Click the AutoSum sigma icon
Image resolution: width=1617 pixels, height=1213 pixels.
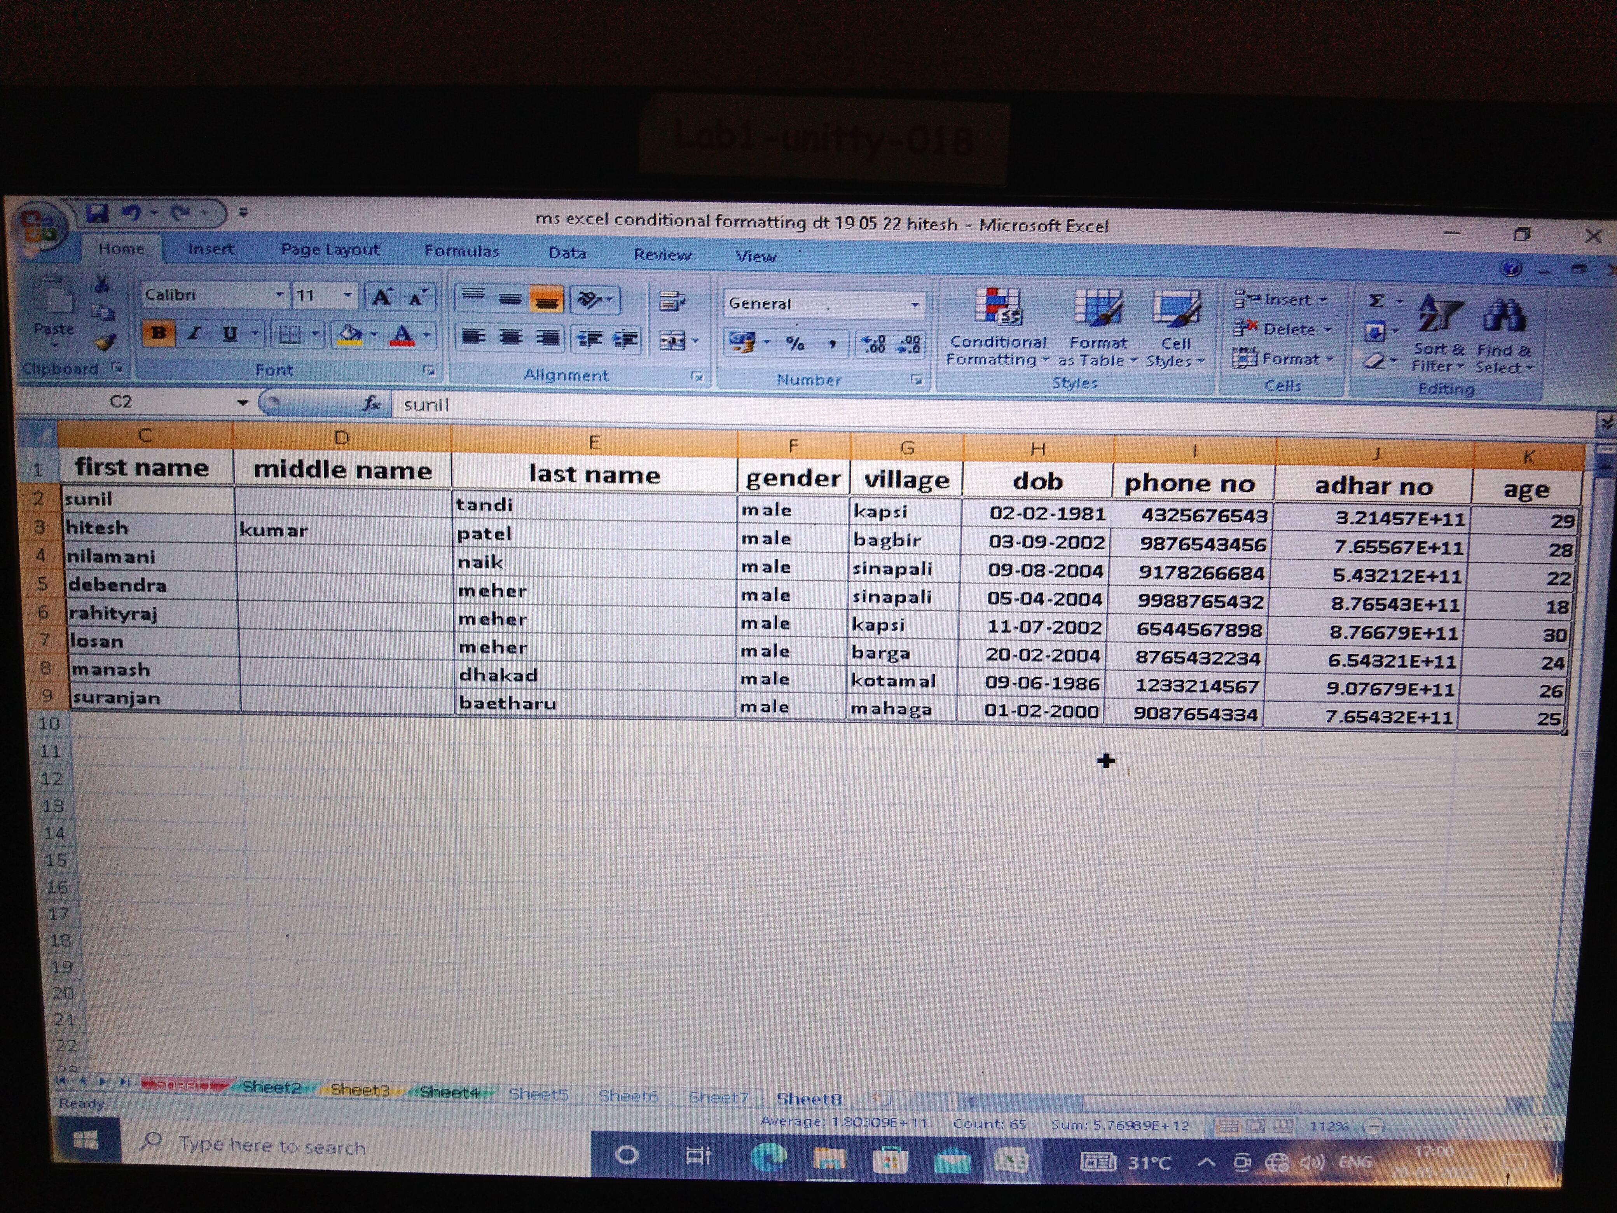[x=1376, y=301]
